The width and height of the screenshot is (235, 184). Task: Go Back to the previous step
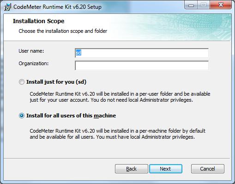132,169
